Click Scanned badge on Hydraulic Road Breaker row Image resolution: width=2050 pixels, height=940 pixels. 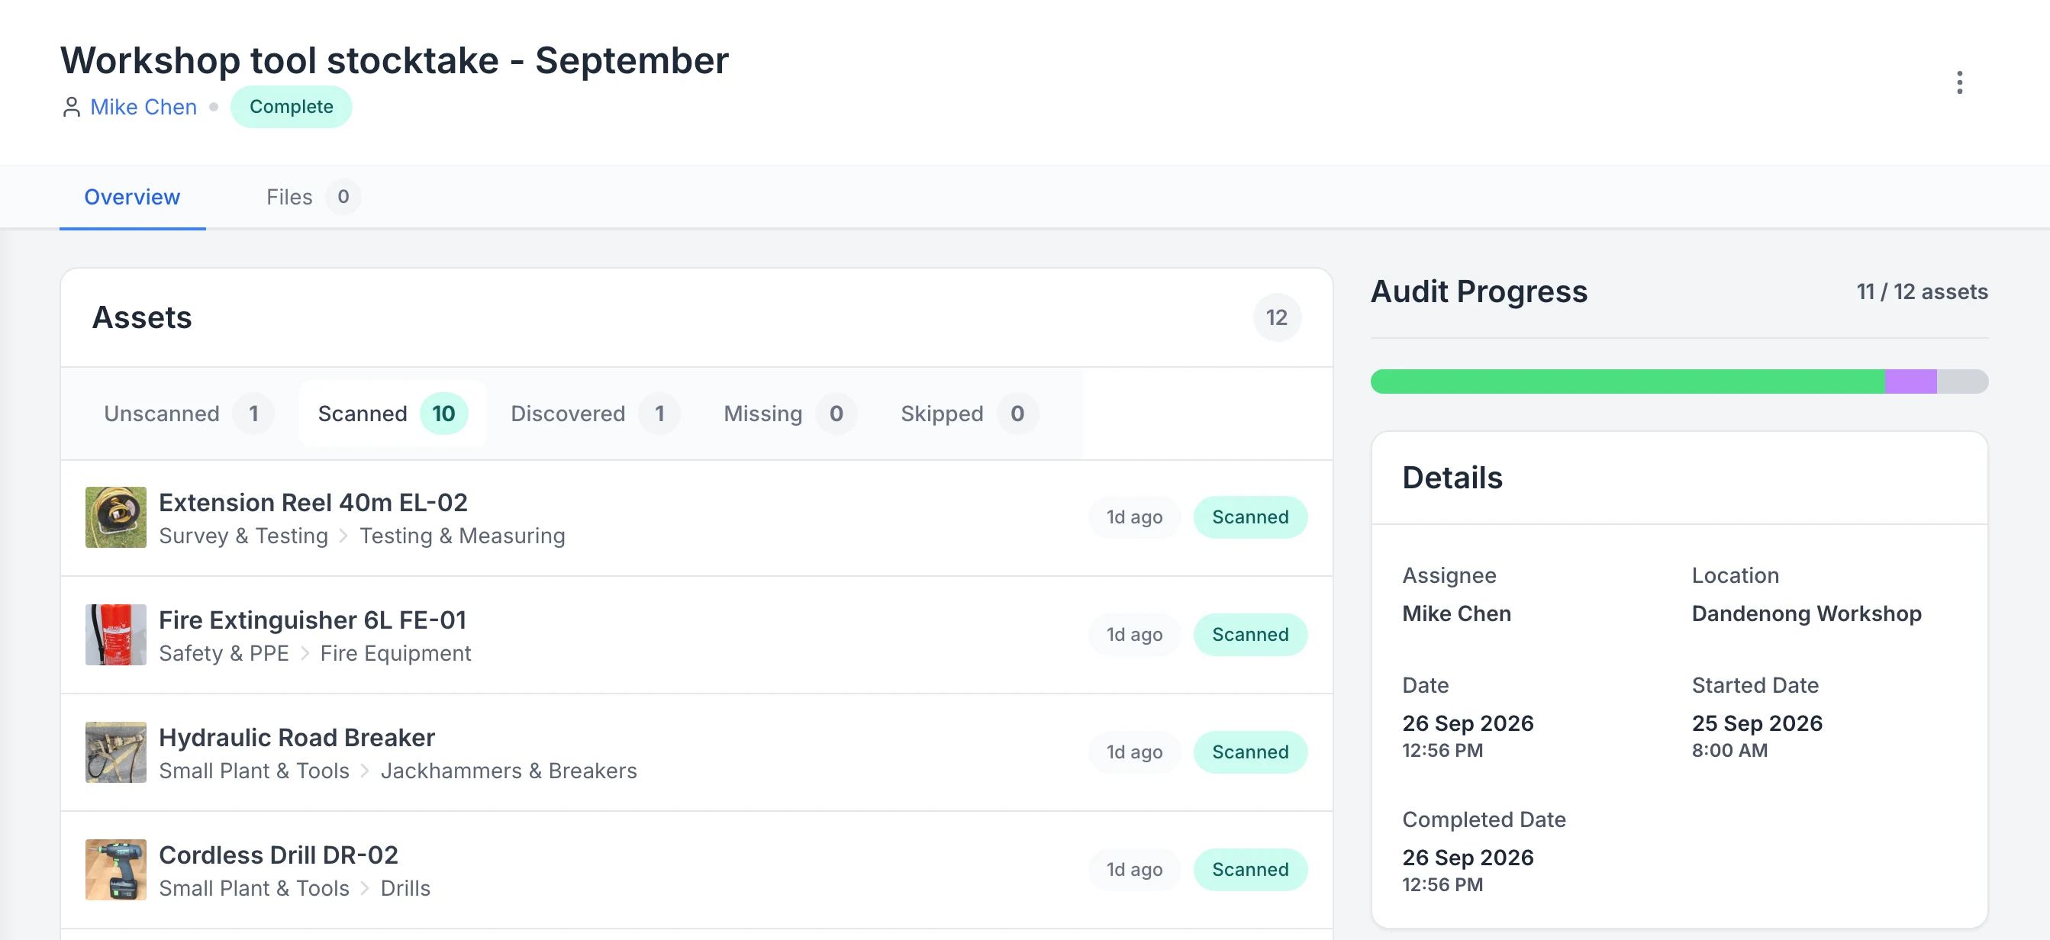(x=1250, y=752)
